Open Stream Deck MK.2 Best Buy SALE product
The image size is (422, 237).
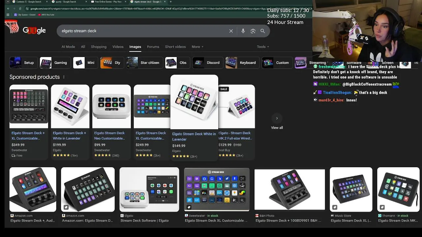237,122
